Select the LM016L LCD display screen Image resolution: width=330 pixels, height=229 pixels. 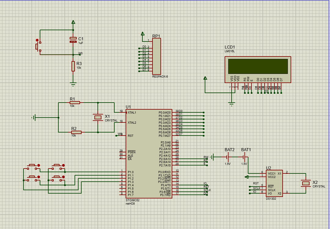coord(258,66)
